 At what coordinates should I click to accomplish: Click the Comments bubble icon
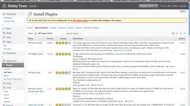[x=4, y=53]
